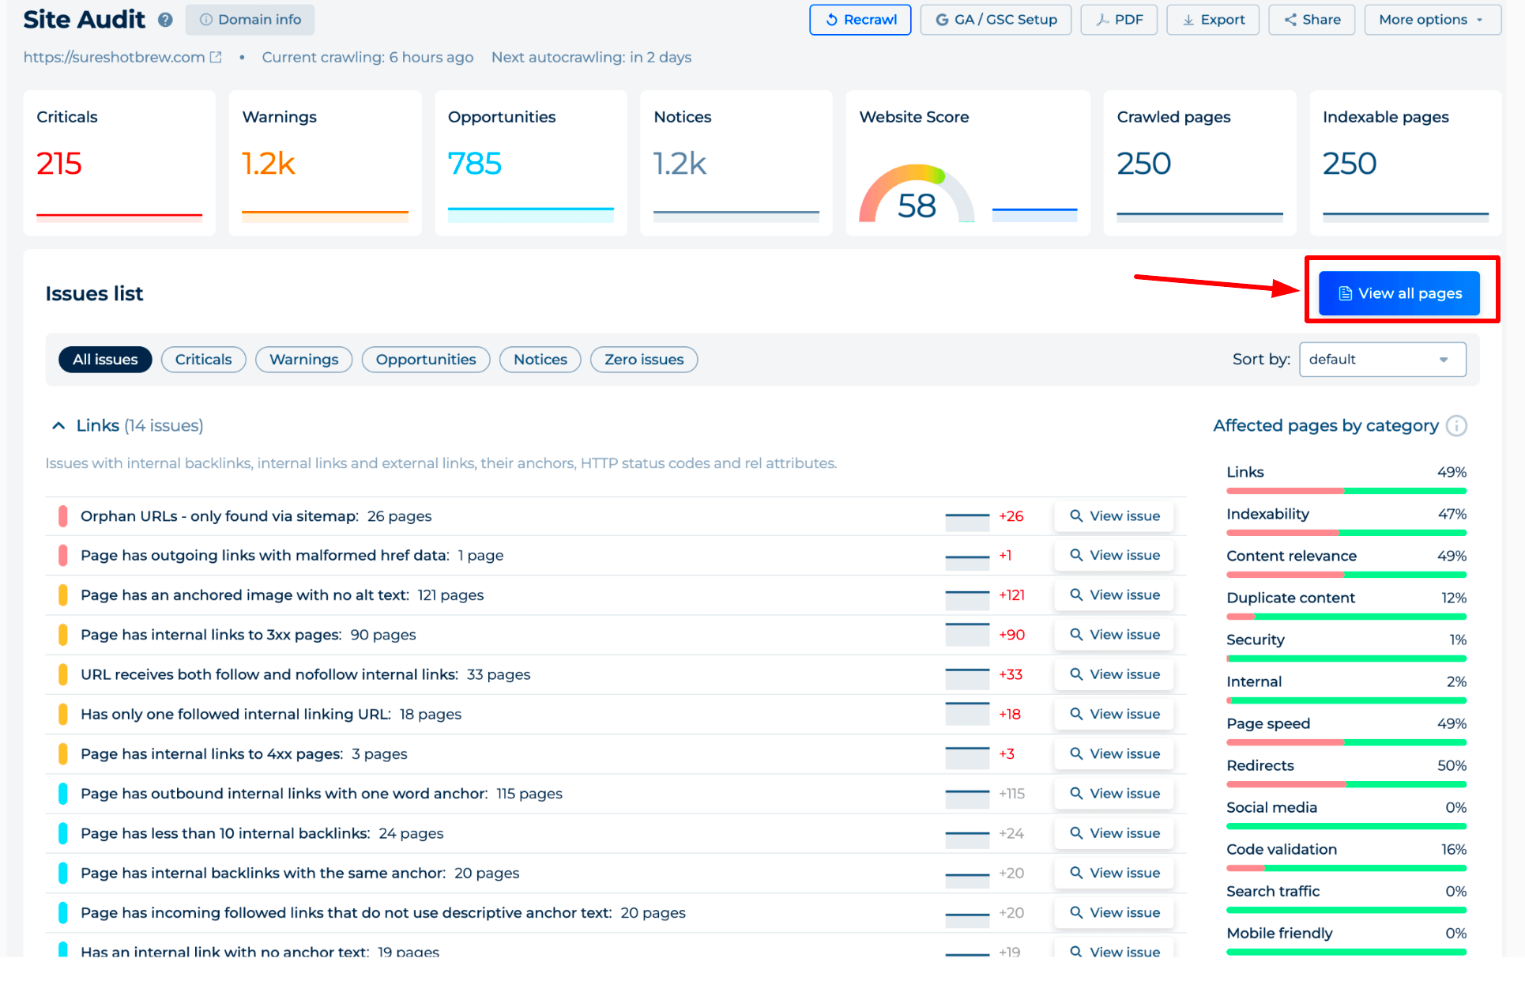Open the More options dropdown

1433,20
